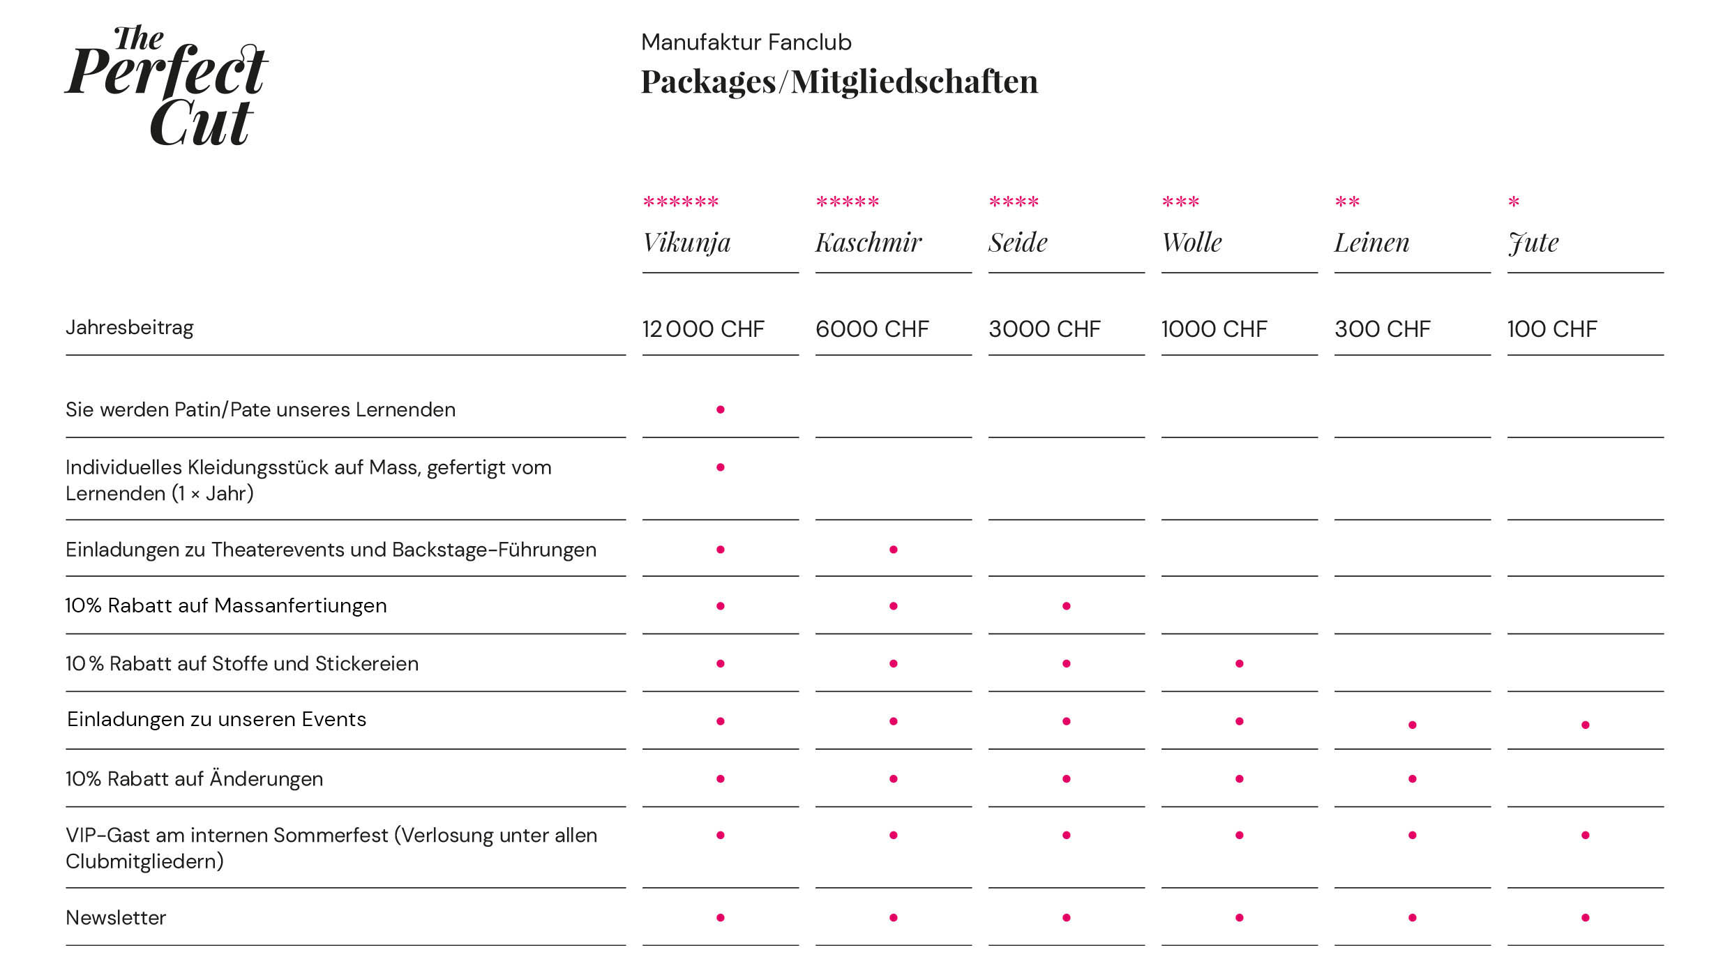Click the 100 CHF Jute price
Viewport: 1730px width, 973px height.
[x=1551, y=329]
